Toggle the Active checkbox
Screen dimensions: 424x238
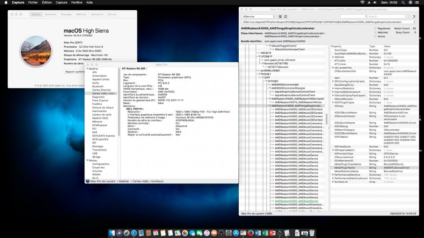pos(375,36)
